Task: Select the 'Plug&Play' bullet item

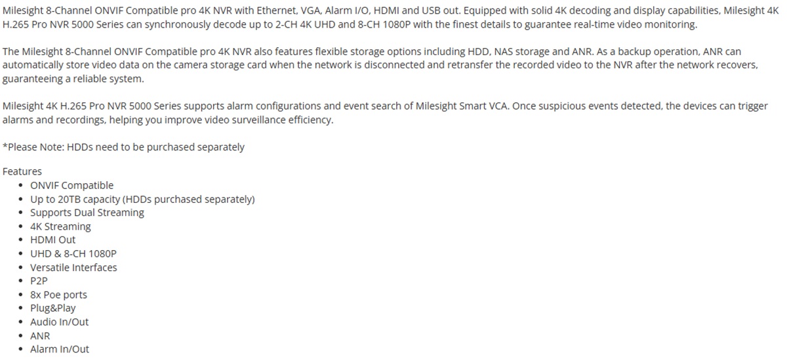Action: [x=52, y=308]
